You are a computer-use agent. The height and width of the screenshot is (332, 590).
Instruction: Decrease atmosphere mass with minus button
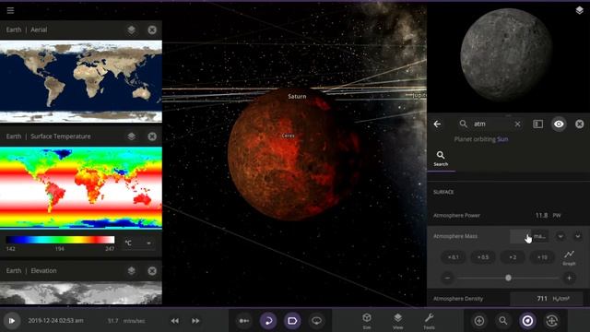pos(447,279)
